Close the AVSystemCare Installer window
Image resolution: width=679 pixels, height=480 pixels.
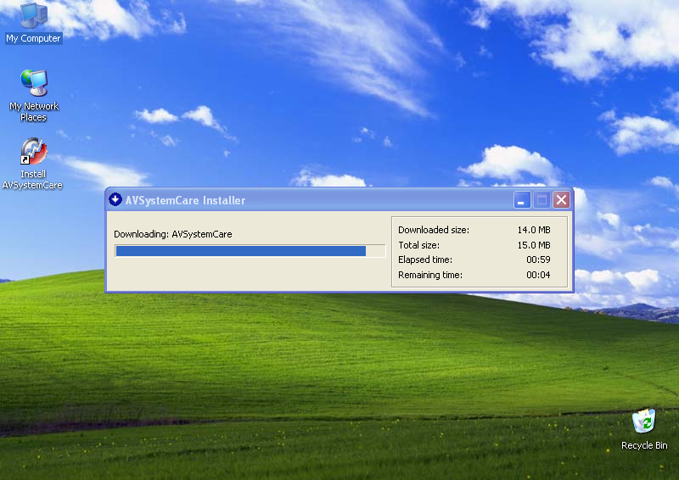click(561, 200)
